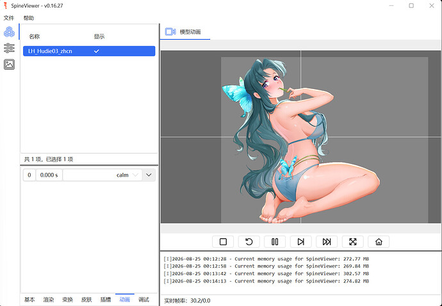Switch to the 渲染 tab
The height and width of the screenshot is (306, 442).
coord(49,300)
